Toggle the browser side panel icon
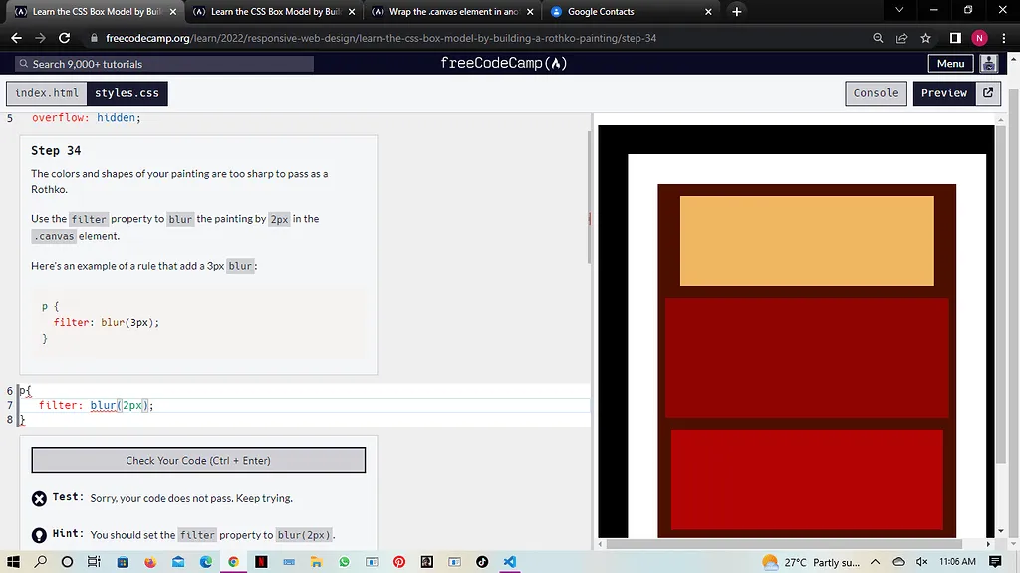 coord(955,38)
